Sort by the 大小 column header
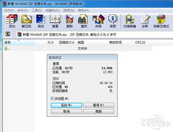Screen dimensions: 173x132 coord(45,42)
